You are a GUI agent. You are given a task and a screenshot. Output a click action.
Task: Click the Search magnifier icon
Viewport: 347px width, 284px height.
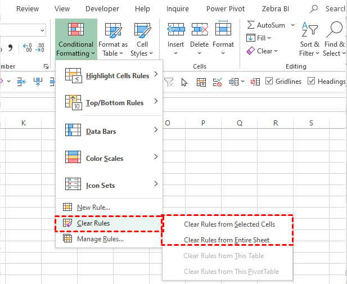click(x=314, y=8)
